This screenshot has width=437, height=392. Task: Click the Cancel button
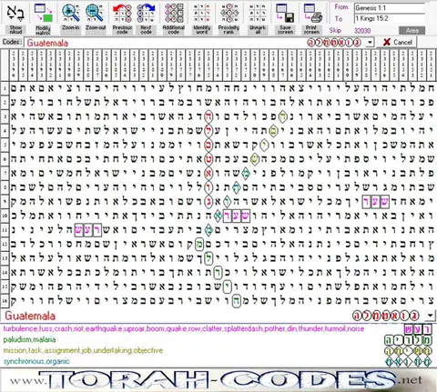(x=397, y=42)
